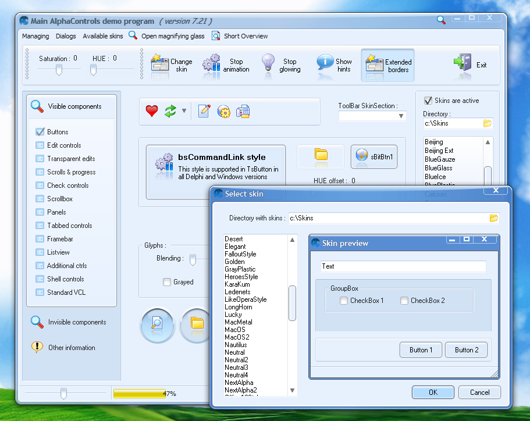Open dropdown arrow next to refresh icon
530x421 pixels.
point(184,111)
